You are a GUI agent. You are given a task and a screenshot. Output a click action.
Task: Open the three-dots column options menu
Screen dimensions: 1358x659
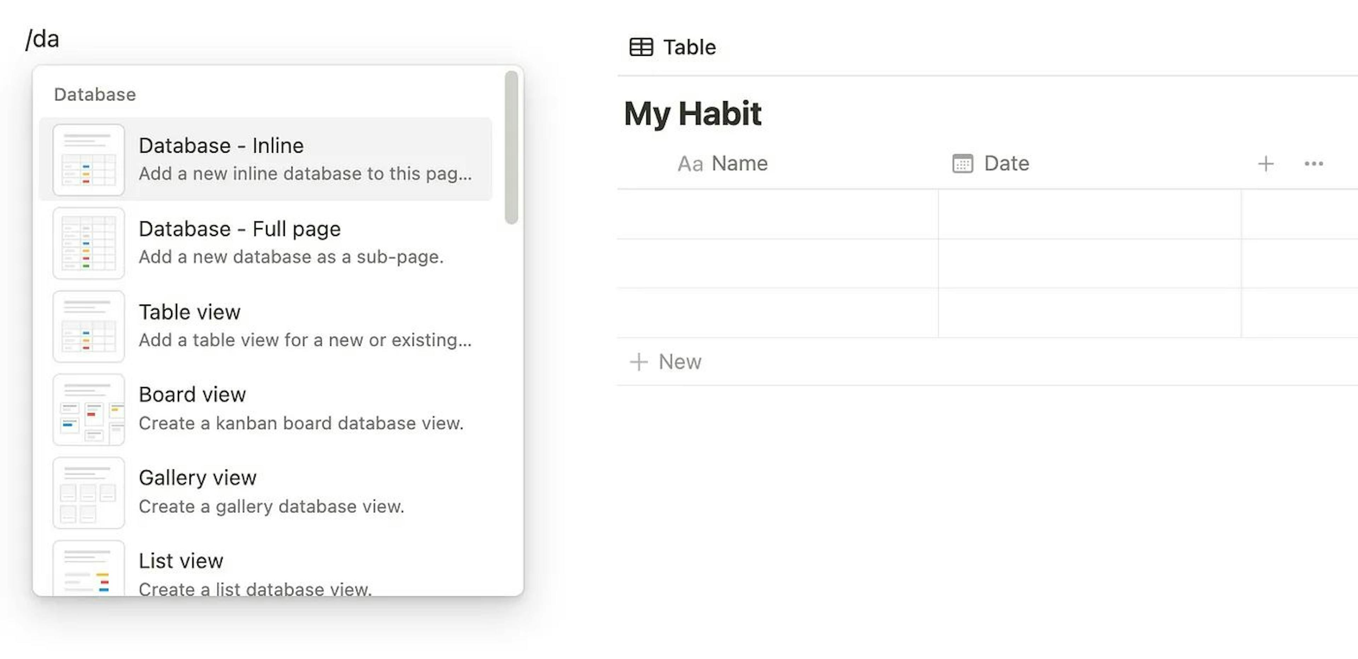[x=1313, y=164]
